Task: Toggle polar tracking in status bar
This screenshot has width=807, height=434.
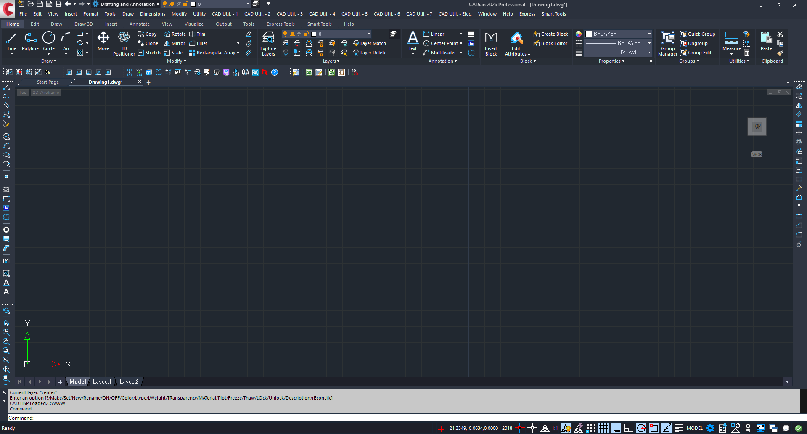Action: 641,428
